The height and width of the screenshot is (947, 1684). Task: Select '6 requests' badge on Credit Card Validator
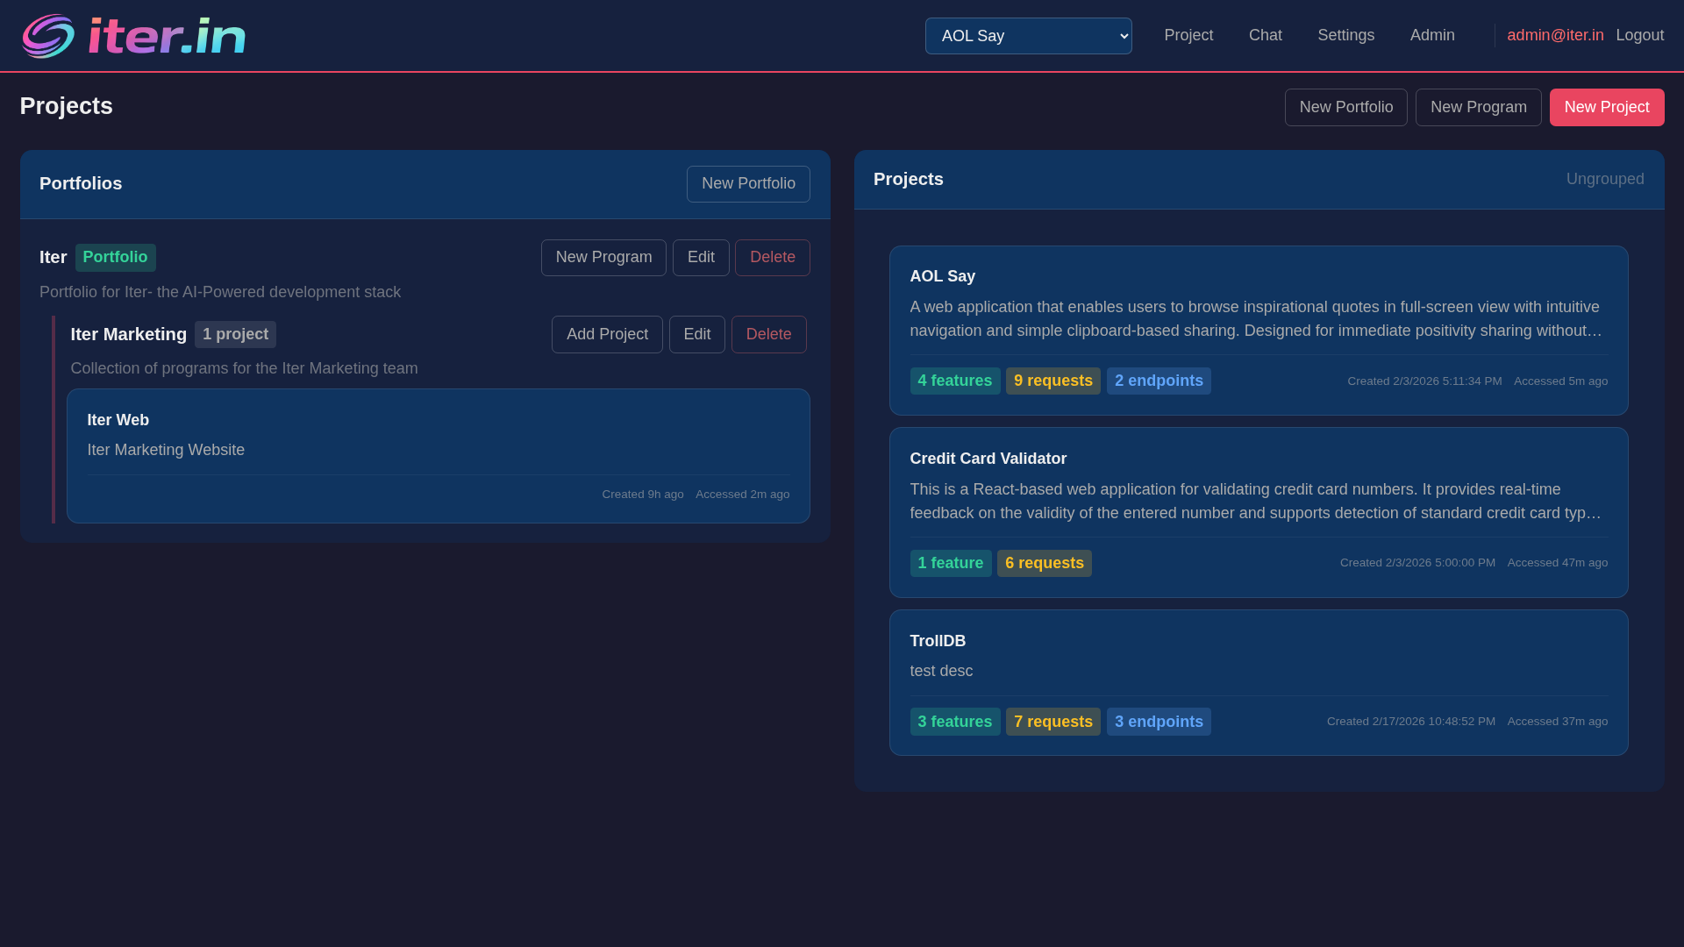click(1044, 563)
